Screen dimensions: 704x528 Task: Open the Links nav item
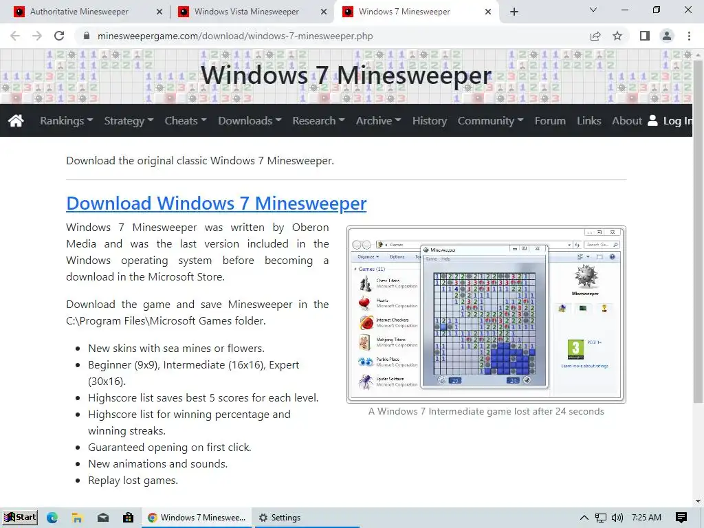pyautogui.click(x=588, y=120)
